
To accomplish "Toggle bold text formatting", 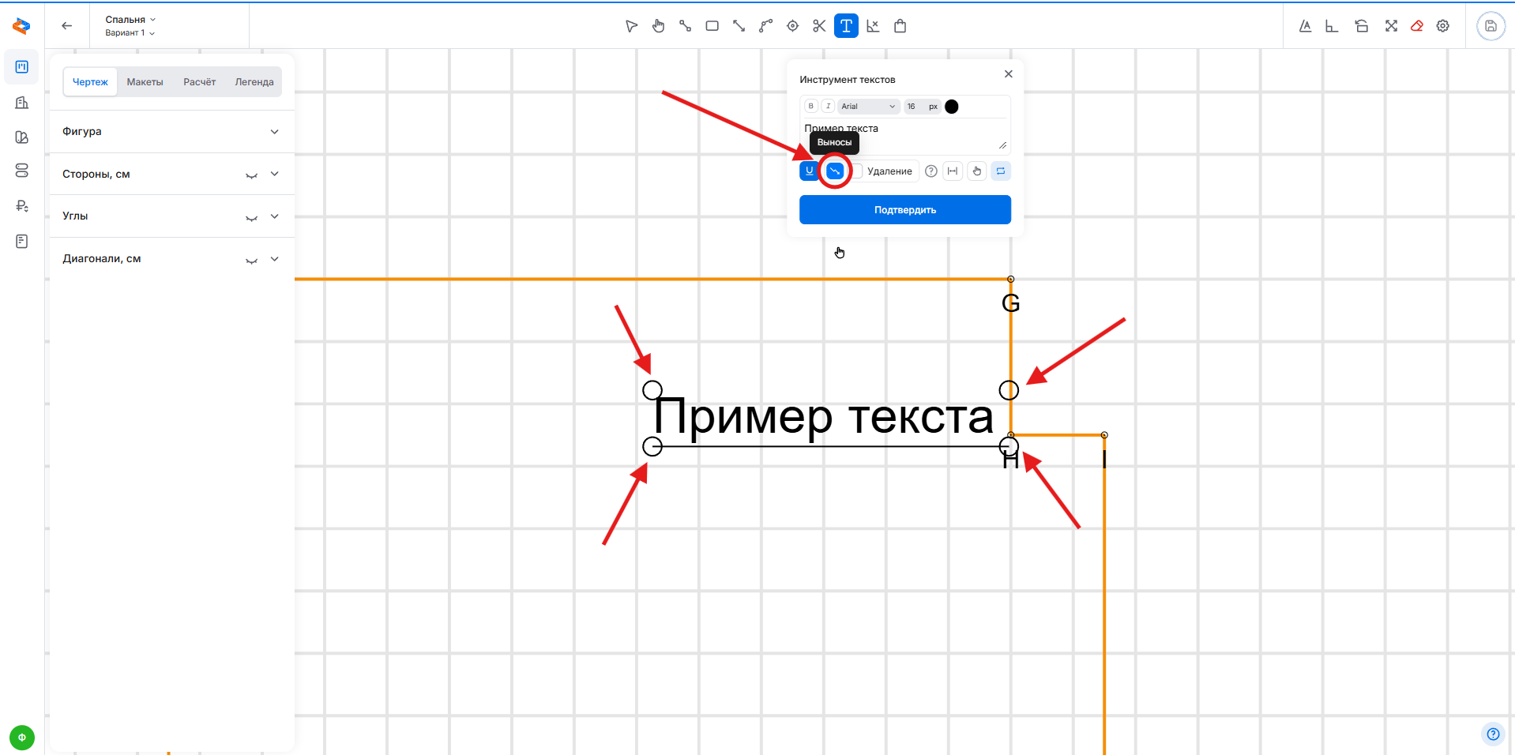I will [x=810, y=107].
